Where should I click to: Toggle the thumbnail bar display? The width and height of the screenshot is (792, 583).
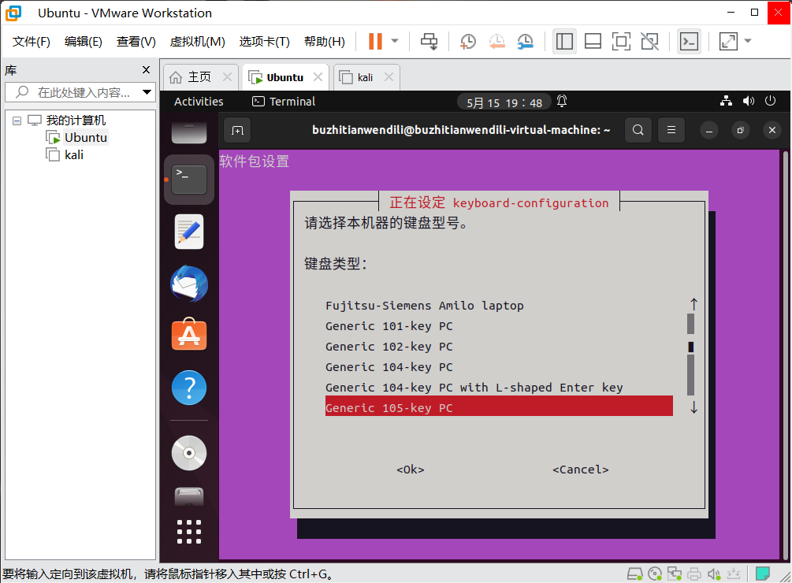(x=592, y=41)
